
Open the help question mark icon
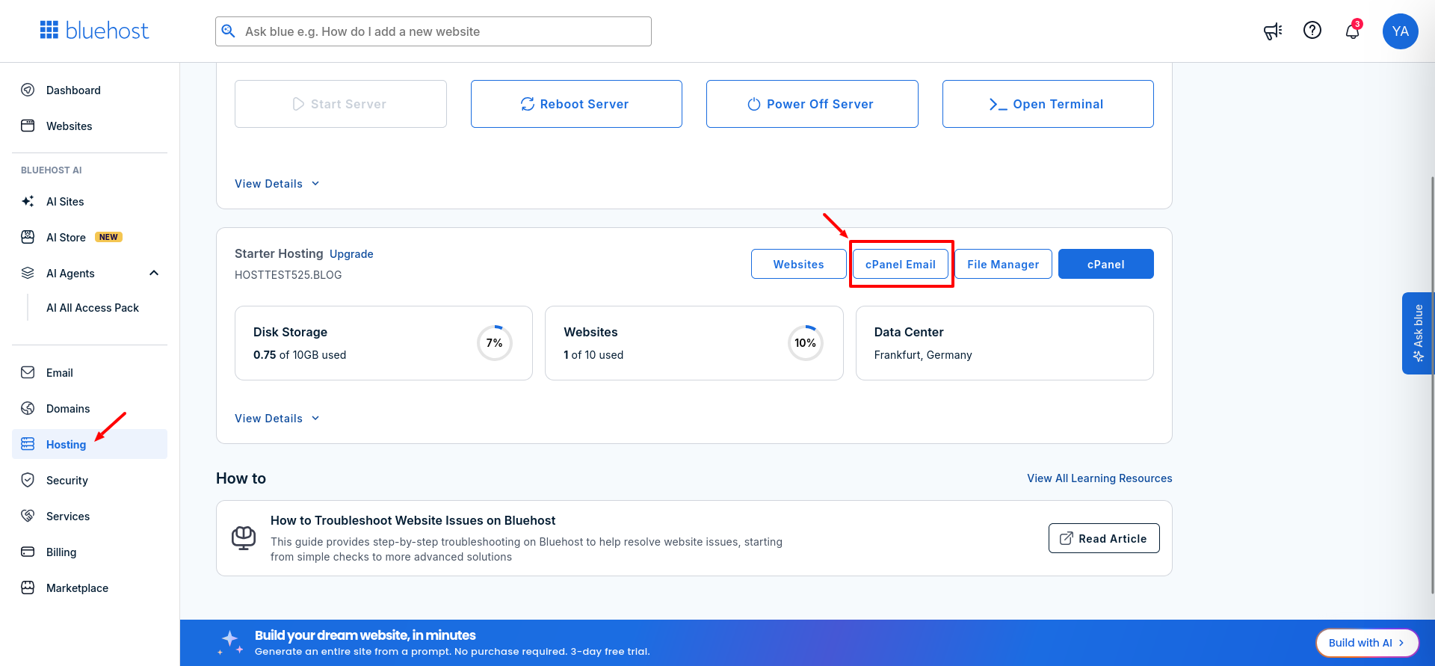click(x=1312, y=30)
